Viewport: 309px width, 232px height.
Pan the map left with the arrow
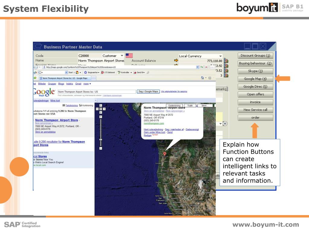[97, 109]
